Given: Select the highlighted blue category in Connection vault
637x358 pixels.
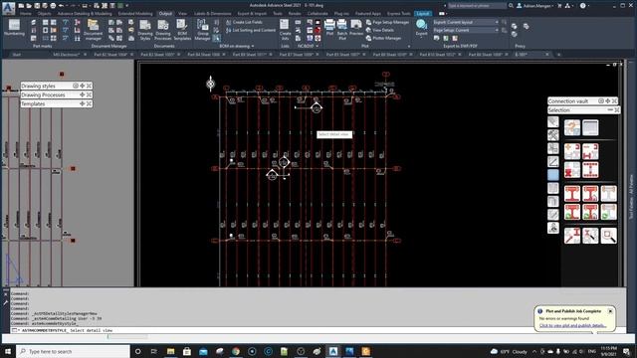Looking at the screenshot, I should pos(553,175).
